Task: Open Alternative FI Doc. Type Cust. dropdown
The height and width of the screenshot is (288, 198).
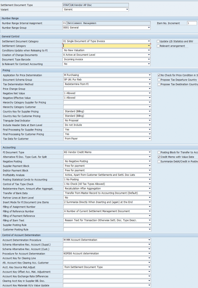Action: (107, 157)
